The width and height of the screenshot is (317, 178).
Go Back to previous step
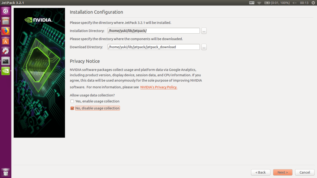pyautogui.click(x=261, y=172)
